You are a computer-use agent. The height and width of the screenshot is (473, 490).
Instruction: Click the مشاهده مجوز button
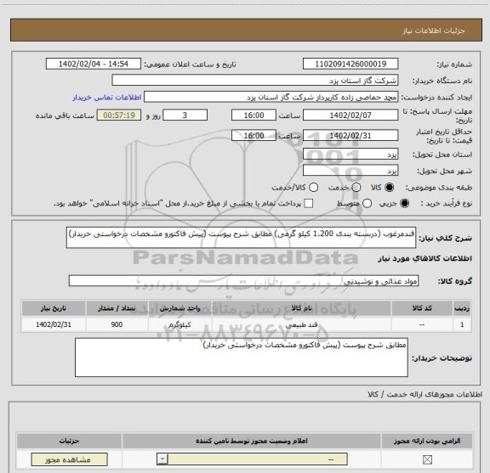click(70, 459)
